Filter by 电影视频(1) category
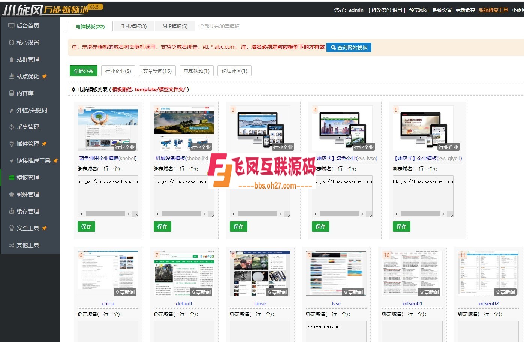Image resolution: width=524 pixels, height=342 pixels. (x=196, y=71)
